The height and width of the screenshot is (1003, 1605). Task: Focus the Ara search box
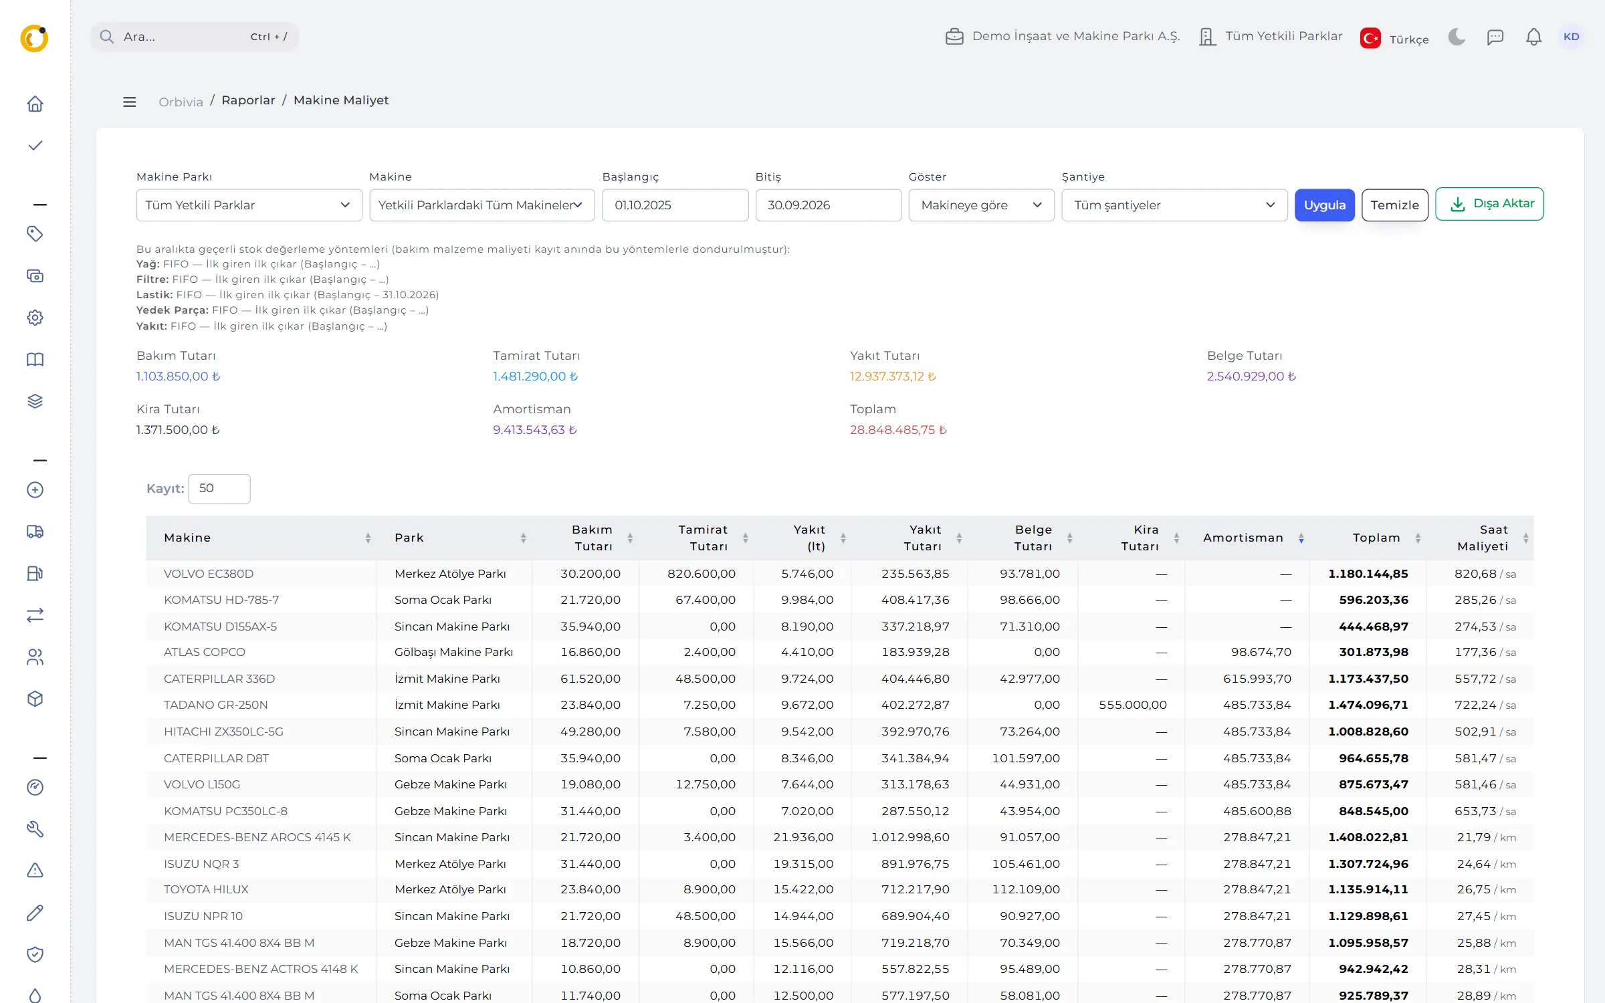click(195, 37)
